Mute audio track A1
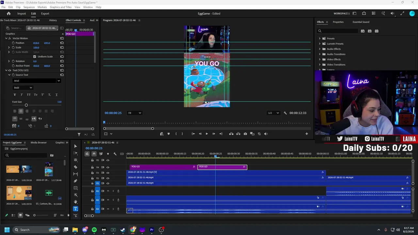This screenshot has height=235, width=418. 108,191
